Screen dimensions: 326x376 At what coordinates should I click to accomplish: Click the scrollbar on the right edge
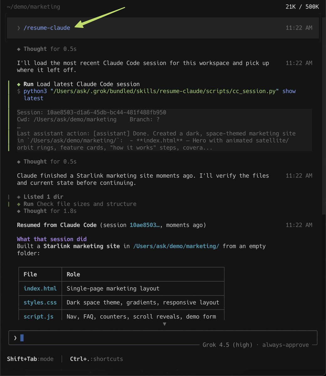click(324, 116)
